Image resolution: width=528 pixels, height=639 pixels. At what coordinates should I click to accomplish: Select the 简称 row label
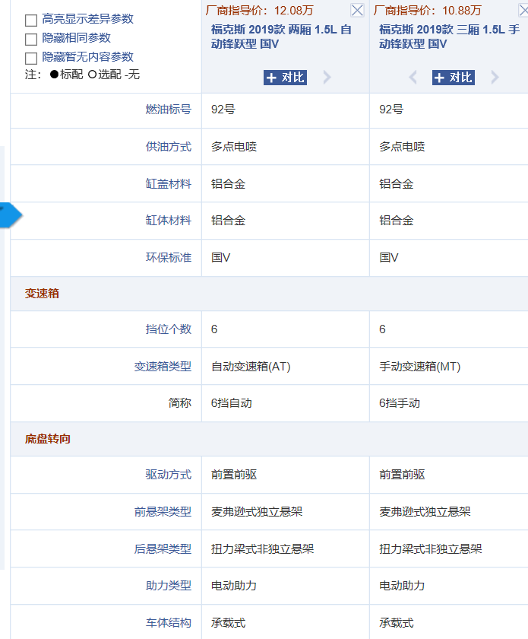180,403
